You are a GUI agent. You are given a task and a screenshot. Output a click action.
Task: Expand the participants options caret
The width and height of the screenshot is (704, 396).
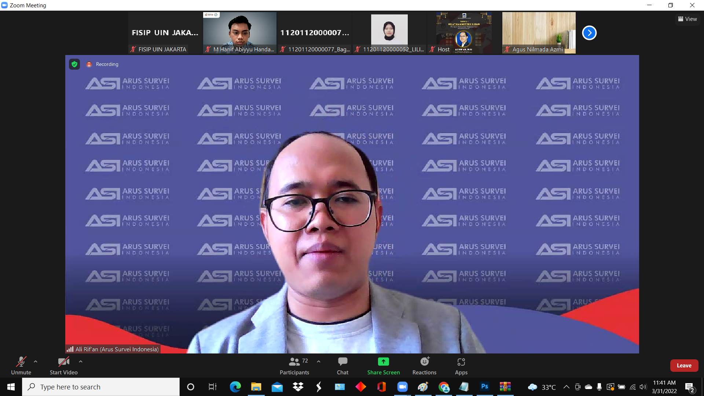(x=319, y=362)
